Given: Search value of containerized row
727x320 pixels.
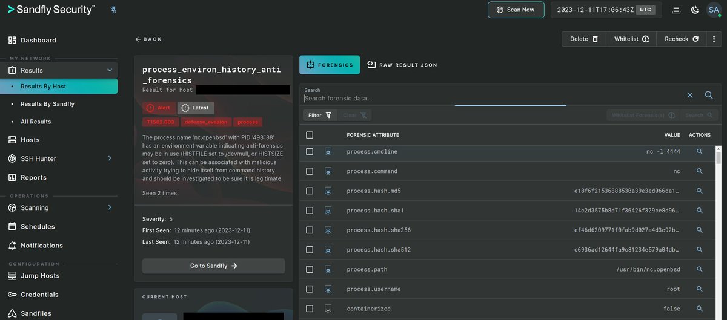Looking at the screenshot, I should 699,309.
